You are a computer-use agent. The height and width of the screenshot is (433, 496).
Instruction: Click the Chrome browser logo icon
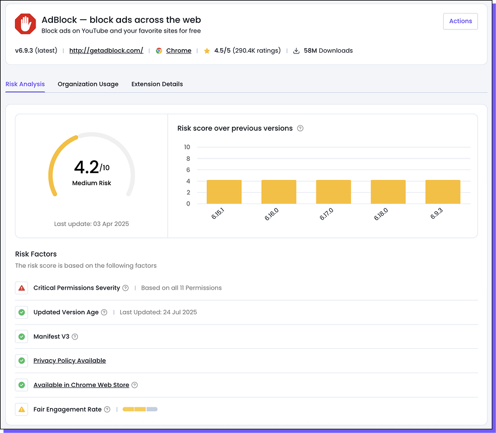[159, 50]
